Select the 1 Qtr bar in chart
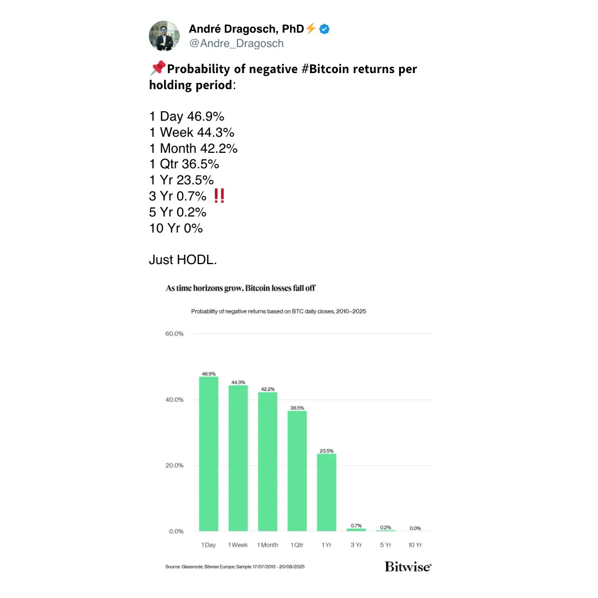 [297, 471]
